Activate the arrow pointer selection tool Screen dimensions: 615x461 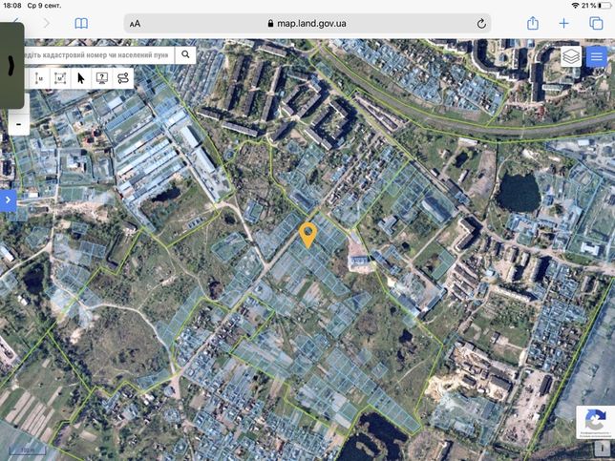pos(81,78)
